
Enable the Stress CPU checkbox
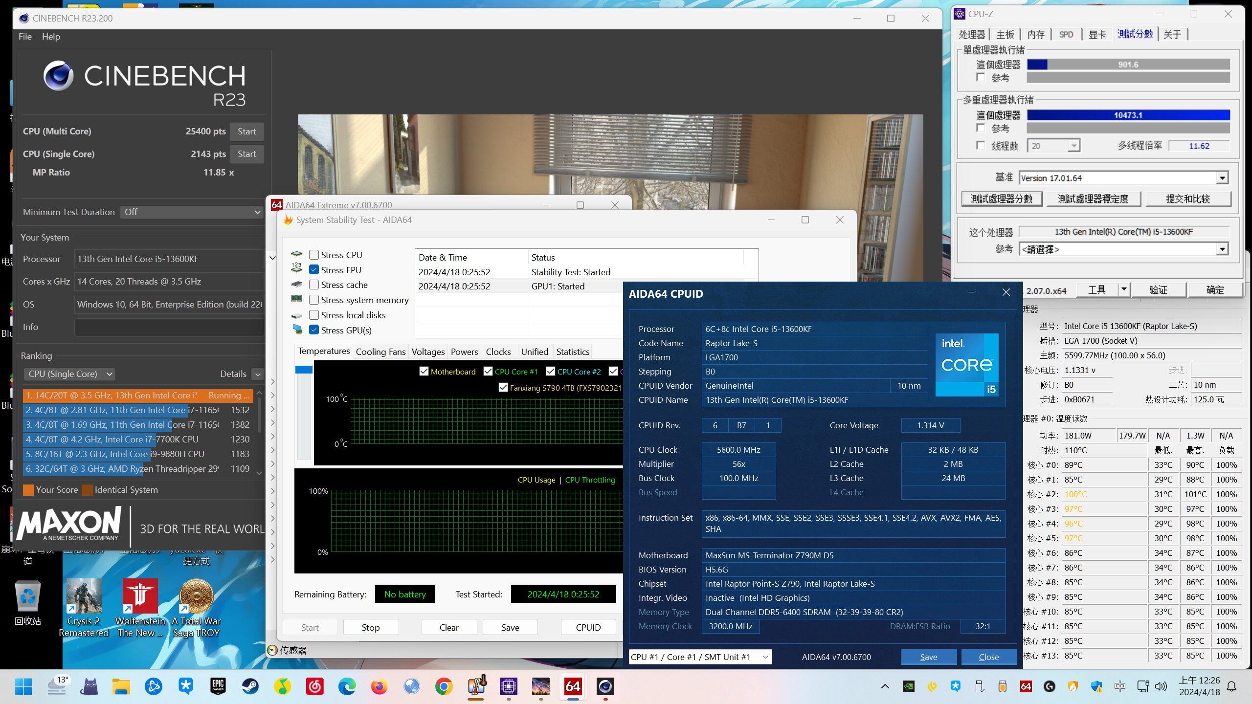[314, 255]
